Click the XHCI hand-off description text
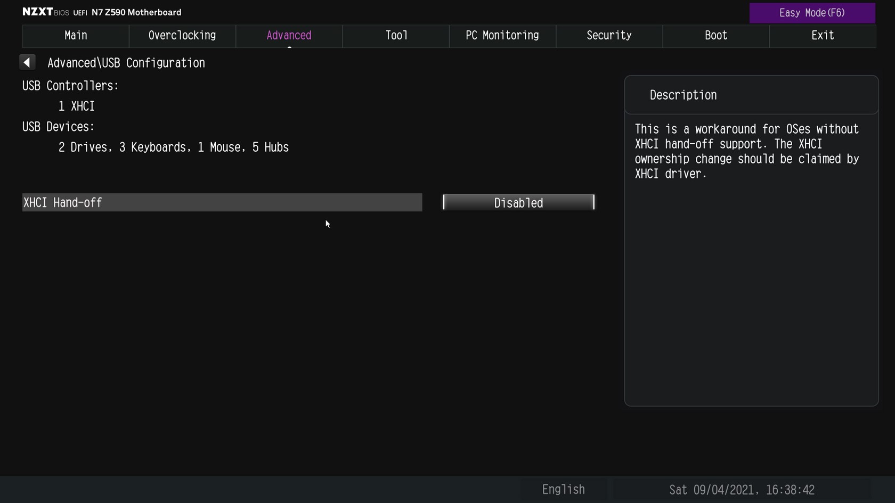The height and width of the screenshot is (503, 895). click(x=747, y=152)
